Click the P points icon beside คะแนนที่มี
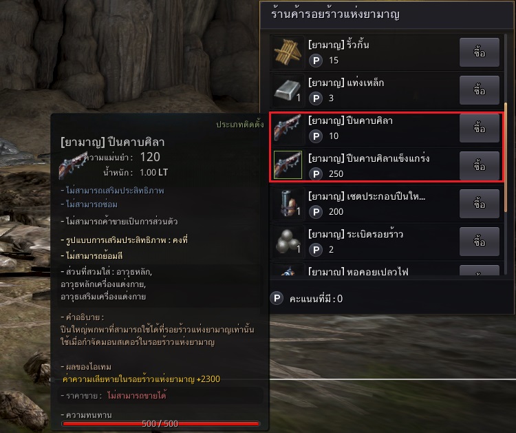The width and height of the screenshot is (516, 433). pyautogui.click(x=277, y=298)
